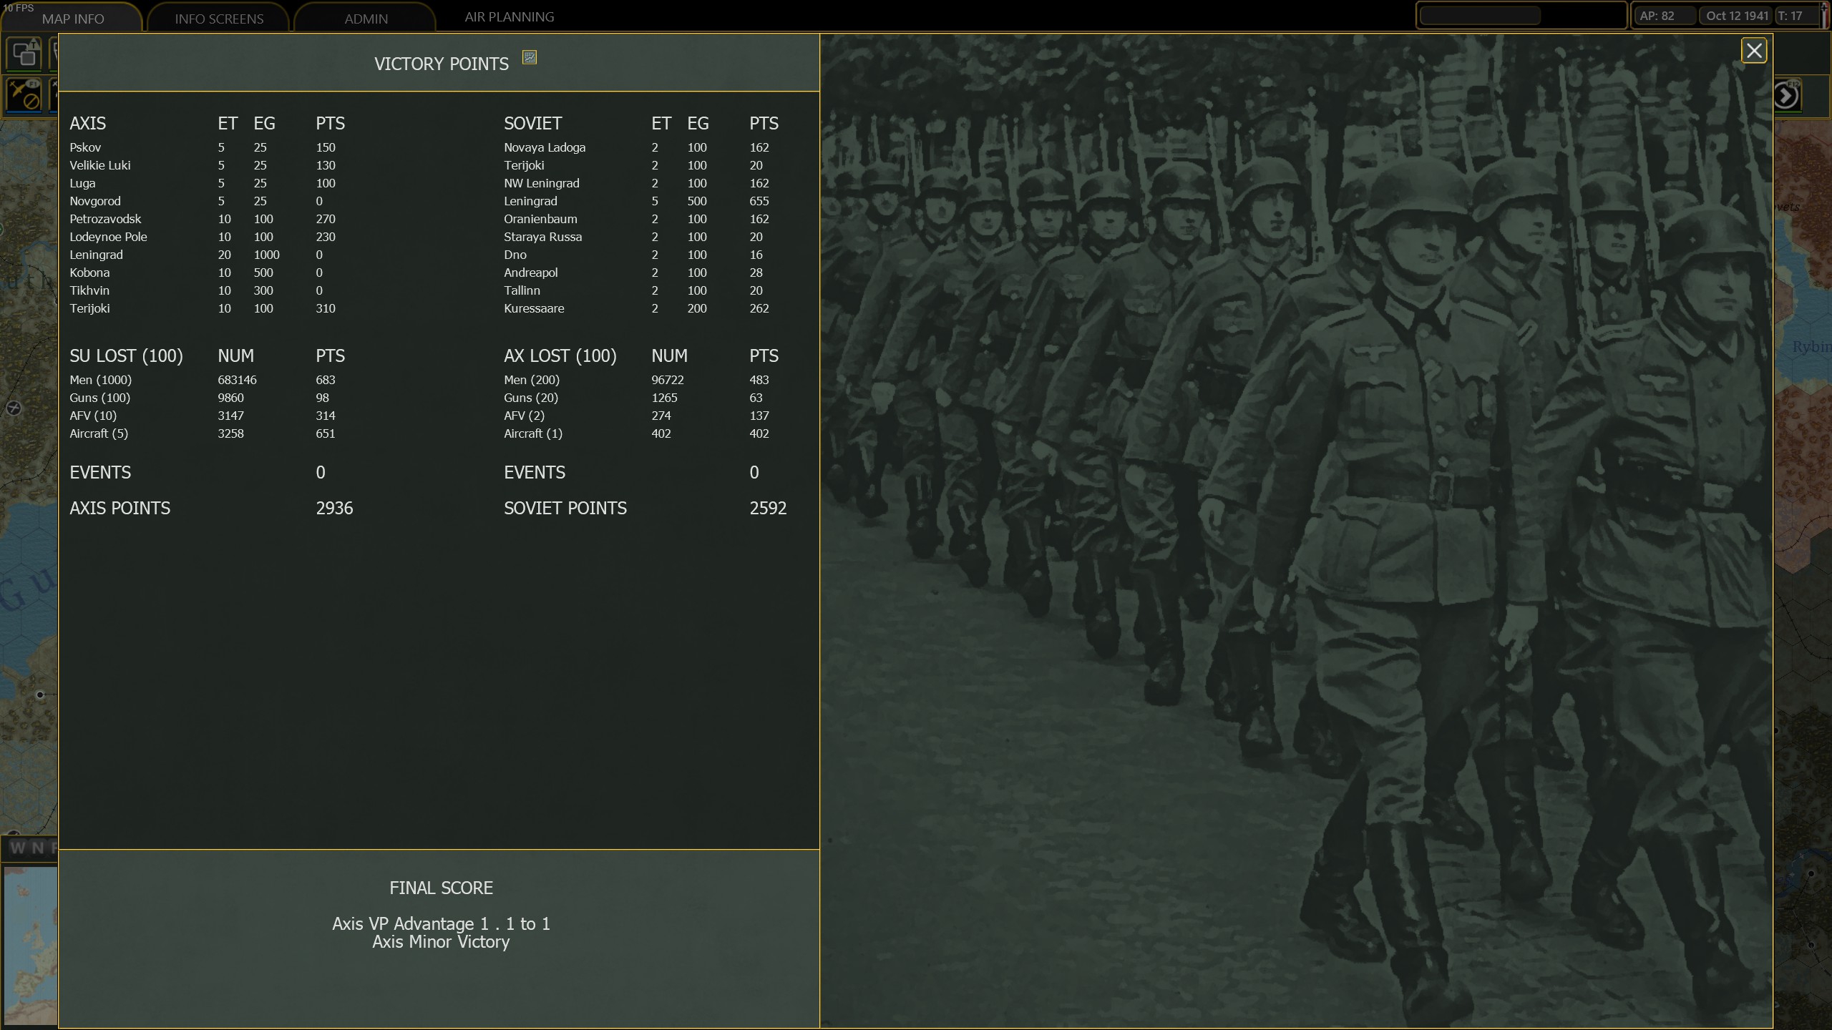Screen dimensions: 1832x1030
Task: Click the minimap thumbnail in bottom-left corner
Action: 30,944
